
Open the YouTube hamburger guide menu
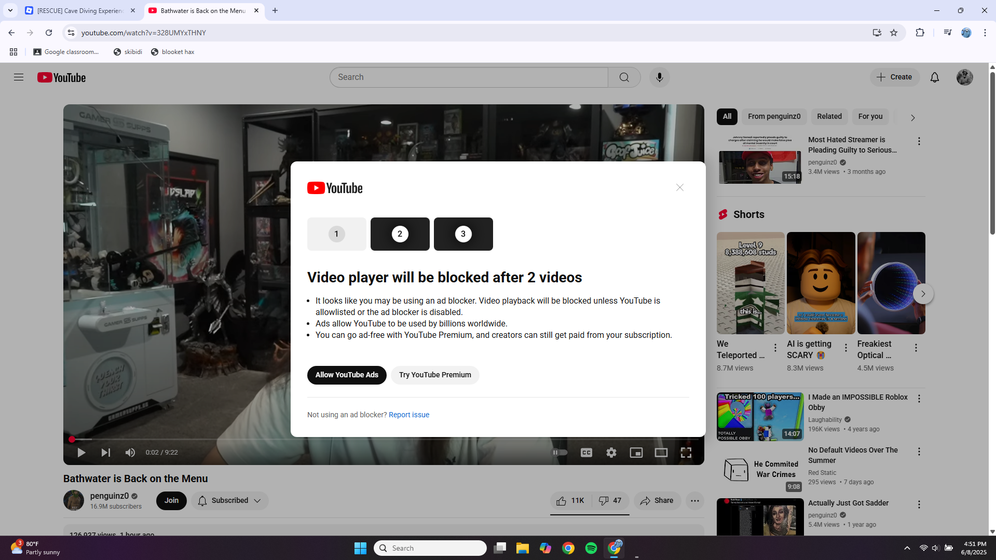tap(19, 77)
